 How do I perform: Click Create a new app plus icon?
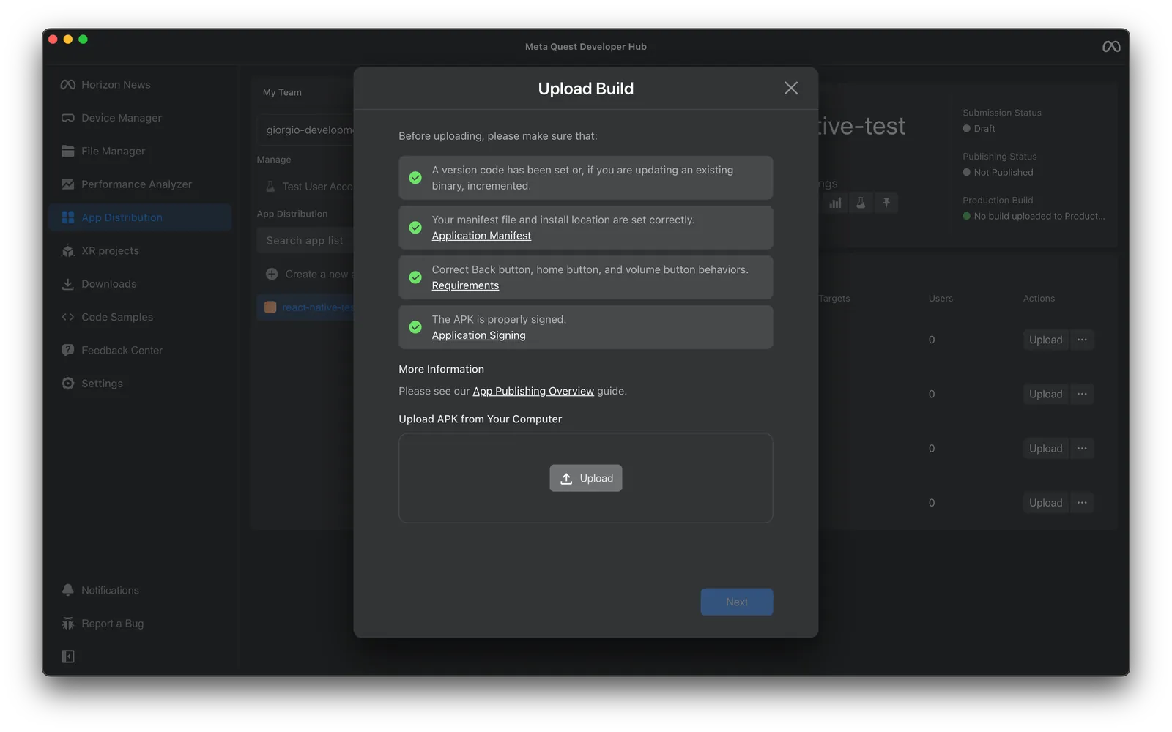pyautogui.click(x=272, y=274)
